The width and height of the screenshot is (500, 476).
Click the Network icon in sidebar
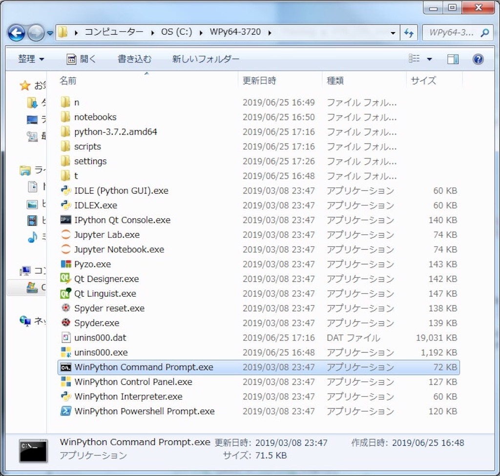click(25, 320)
